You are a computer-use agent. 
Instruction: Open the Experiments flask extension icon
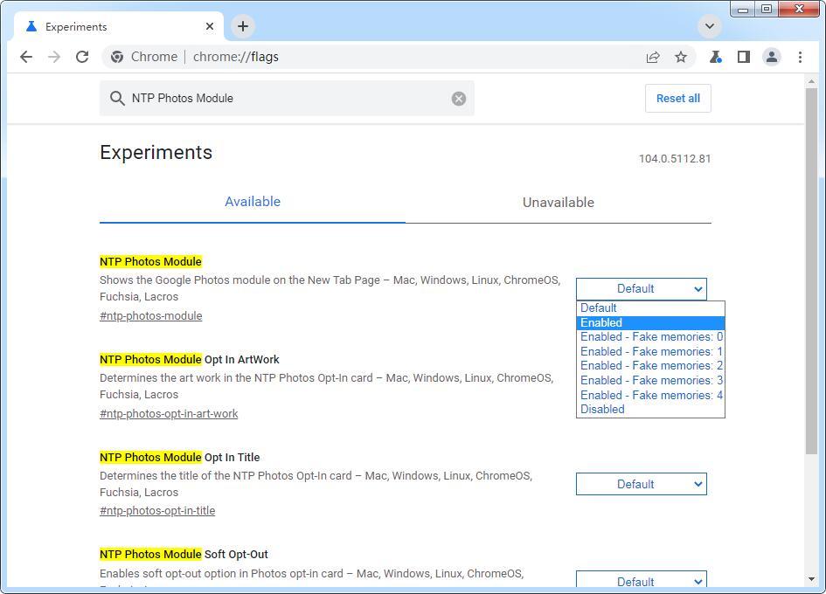715,57
